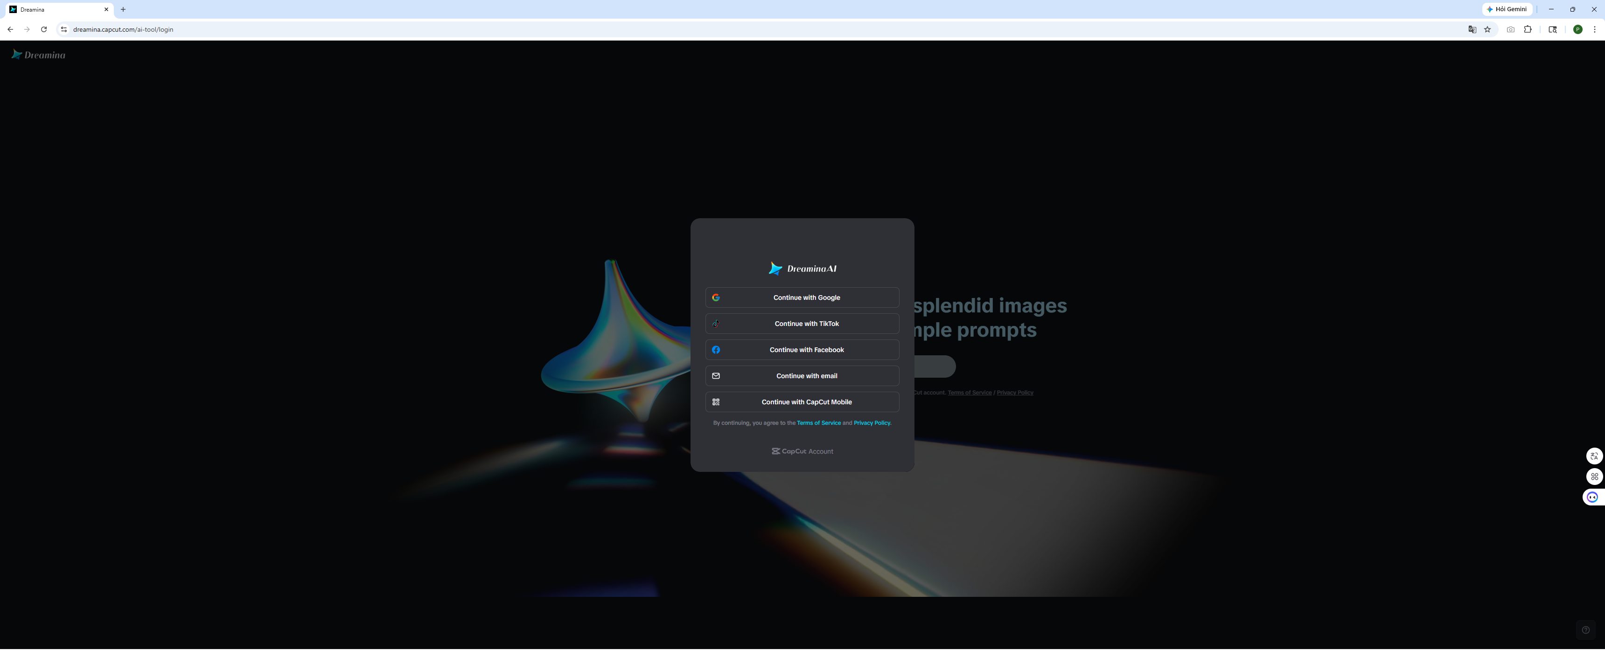Screen dimensions: 1605x650
Task: Open the help question mark icon
Action: pos(1586,630)
